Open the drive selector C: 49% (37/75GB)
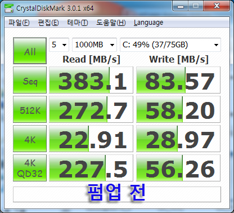Image resolution: width=234 pixels, height=213 pixels. pyautogui.click(x=170, y=45)
